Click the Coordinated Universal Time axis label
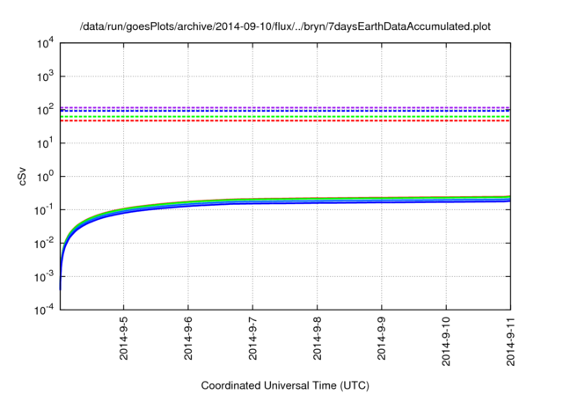This screenshot has height=394, width=563. [285, 385]
